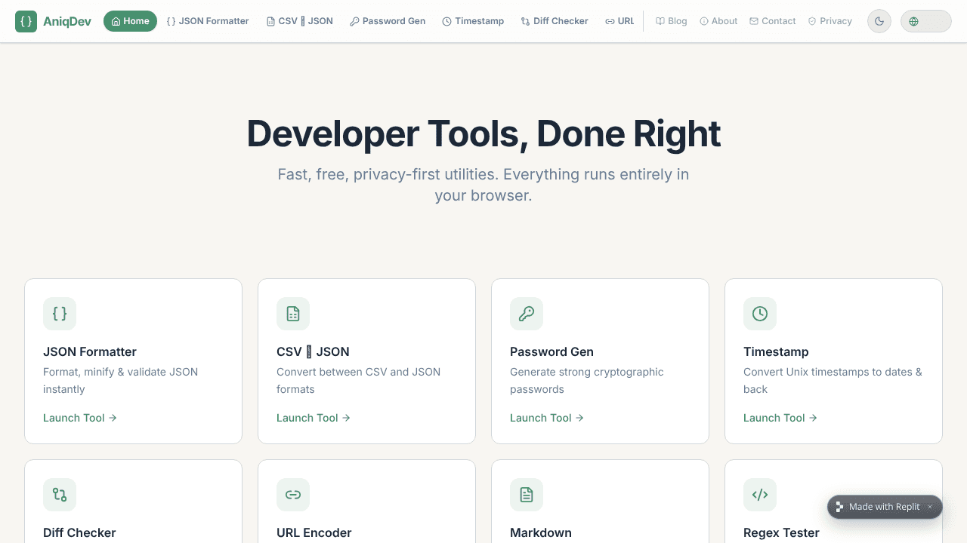Open the language selector with the globe icon
Image resolution: width=967 pixels, height=543 pixels.
coord(925,21)
